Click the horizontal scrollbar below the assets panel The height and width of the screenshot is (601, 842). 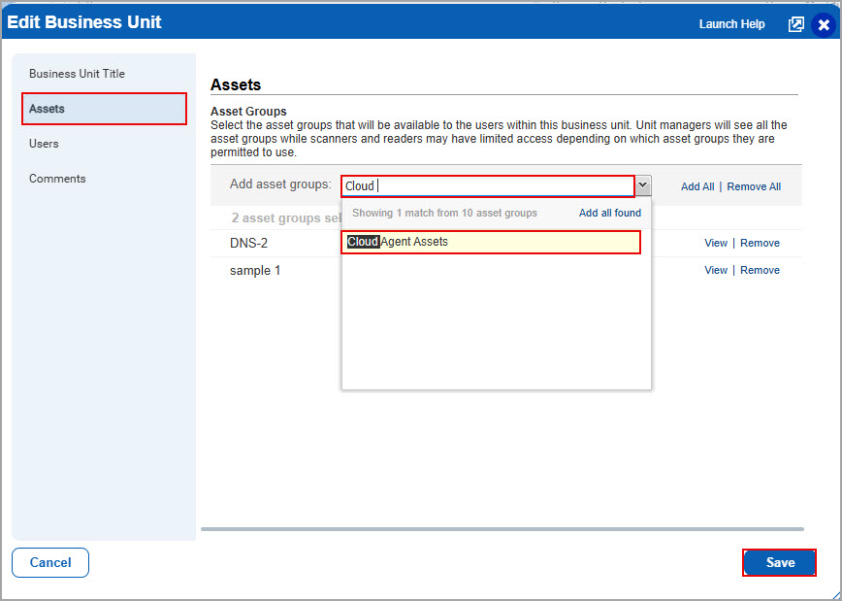[502, 529]
